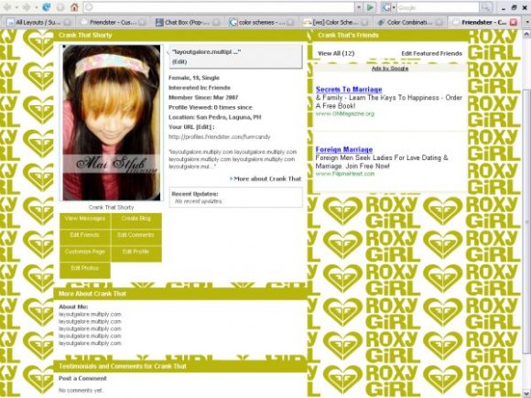
Task: Switch to the Chat Box tab
Action: [187, 22]
